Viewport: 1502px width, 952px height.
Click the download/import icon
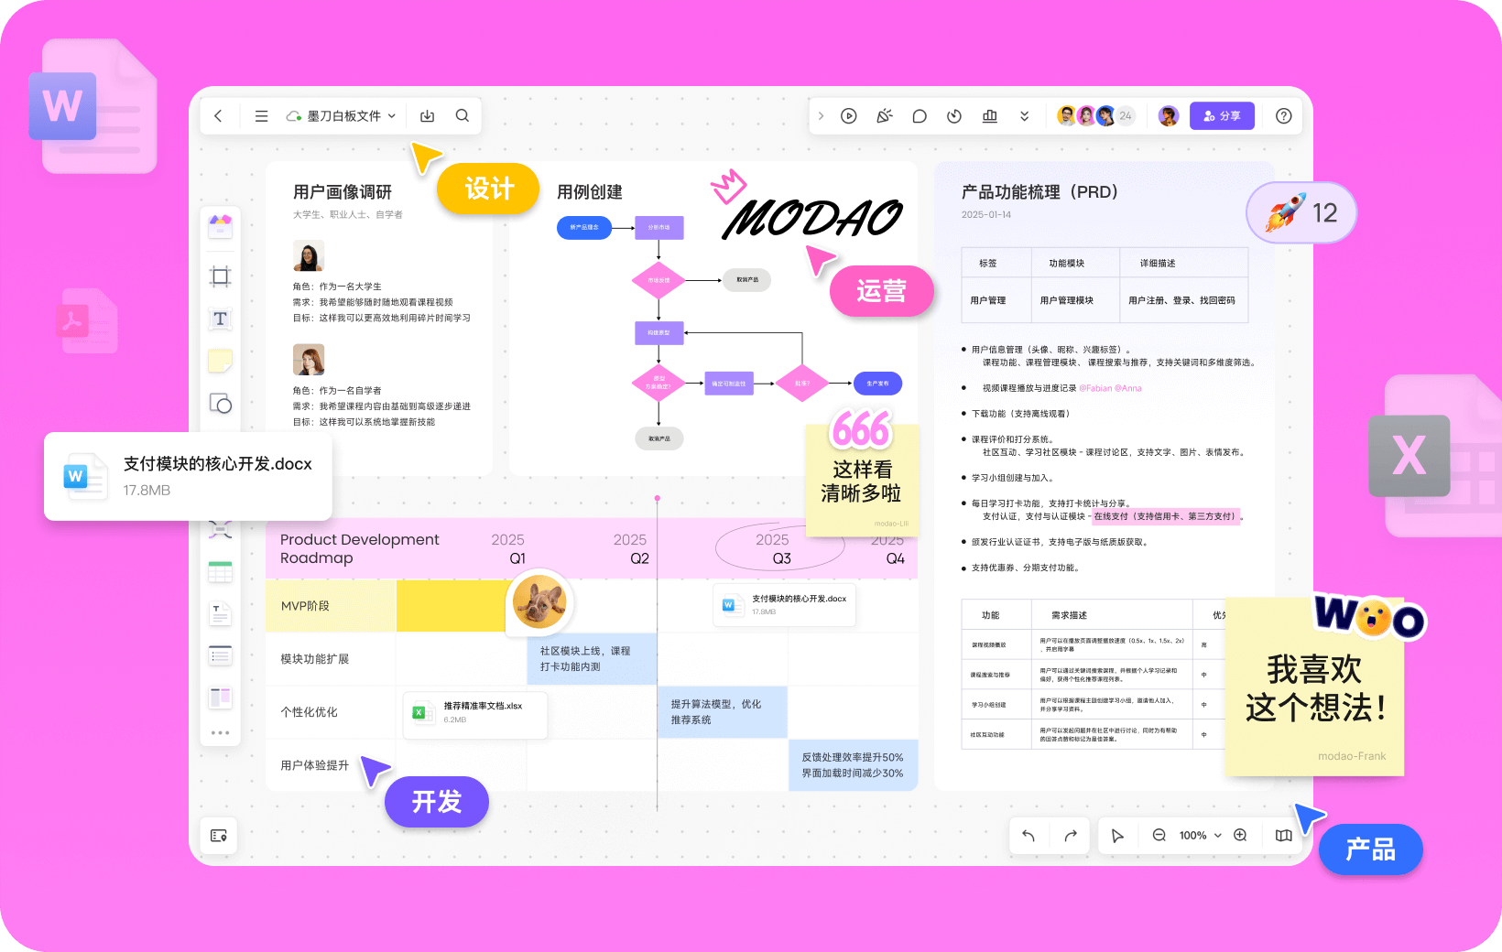(427, 116)
